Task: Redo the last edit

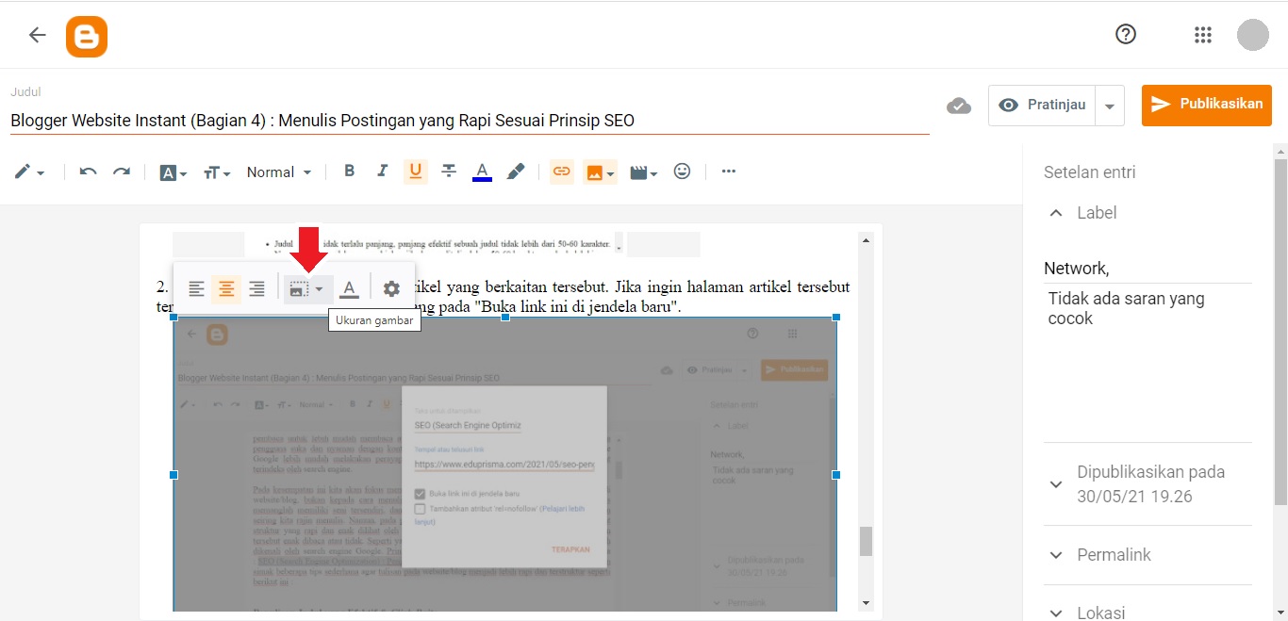Action: point(121,171)
